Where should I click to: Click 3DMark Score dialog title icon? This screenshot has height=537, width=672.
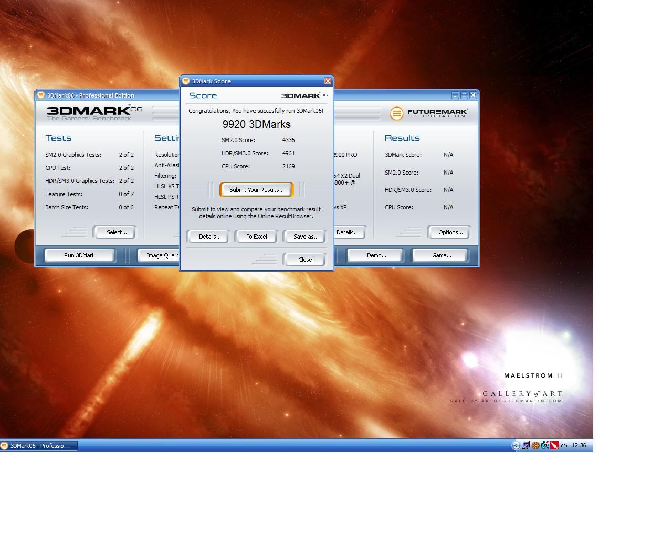(185, 81)
